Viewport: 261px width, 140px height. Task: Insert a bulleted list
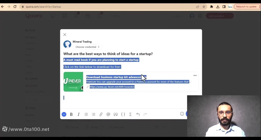(x=94, y=114)
